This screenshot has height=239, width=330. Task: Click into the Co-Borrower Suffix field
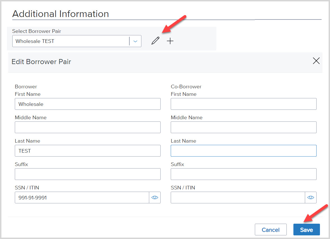tap(243, 174)
